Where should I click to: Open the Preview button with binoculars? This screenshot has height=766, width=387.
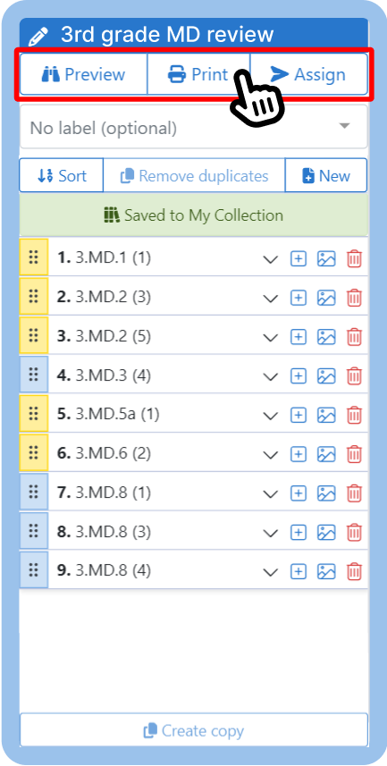[83, 74]
